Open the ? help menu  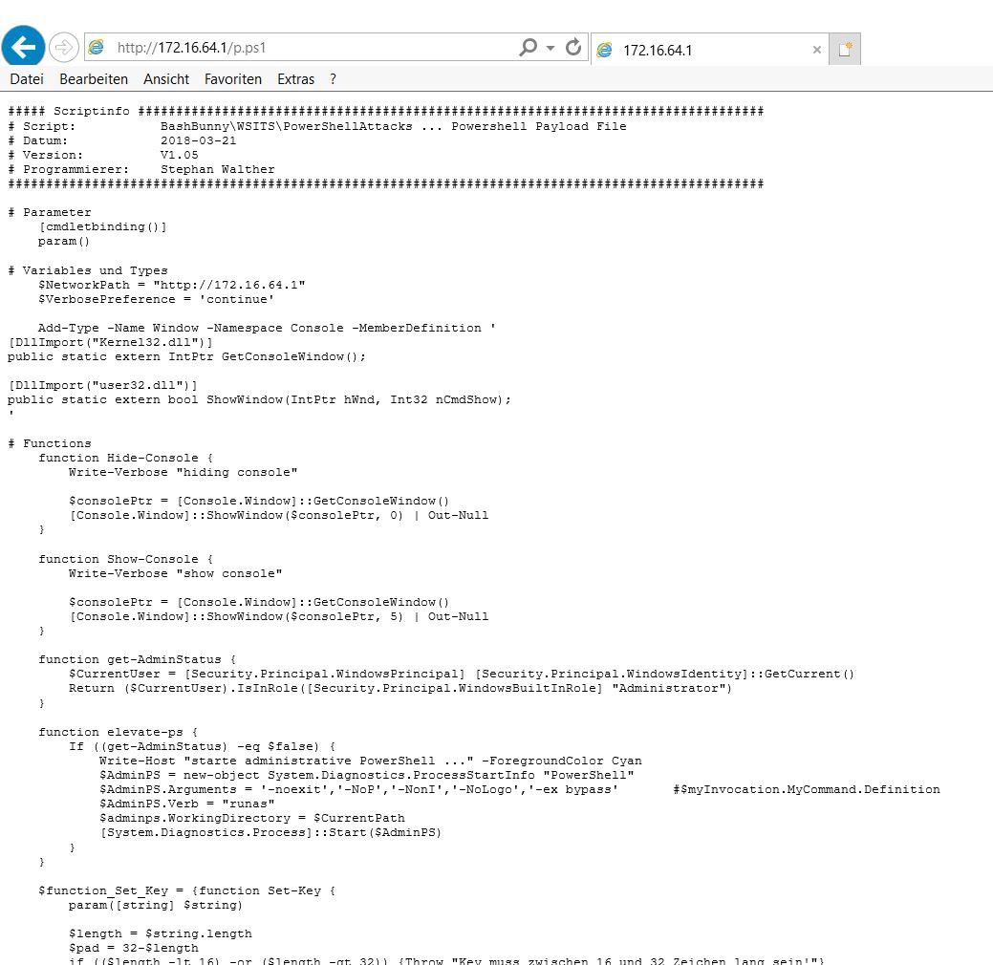(334, 79)
